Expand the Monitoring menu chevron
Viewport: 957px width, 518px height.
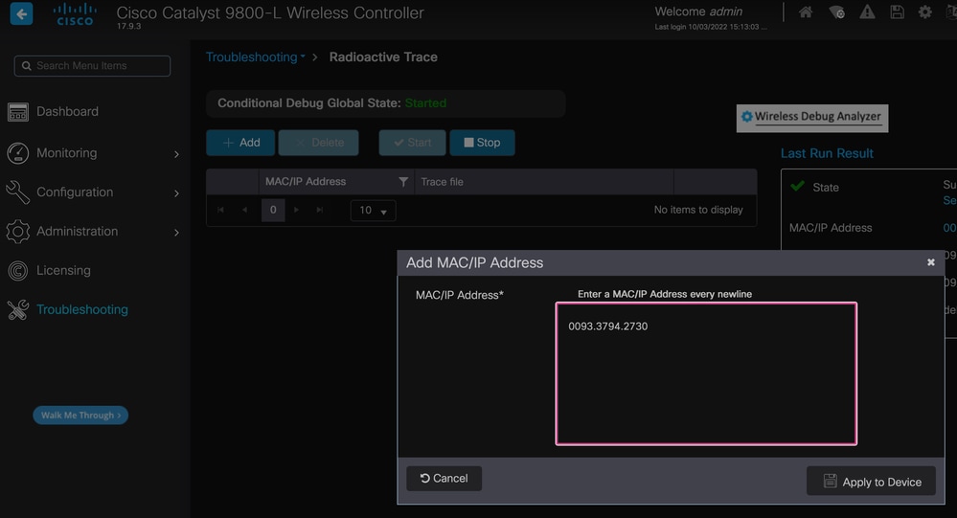point(176,154)
